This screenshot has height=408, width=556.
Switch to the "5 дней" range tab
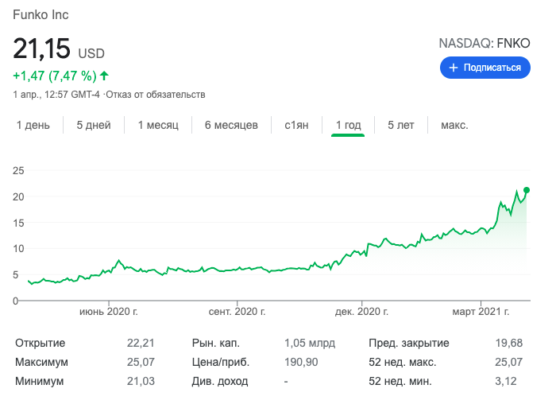[x=94, y=126]
